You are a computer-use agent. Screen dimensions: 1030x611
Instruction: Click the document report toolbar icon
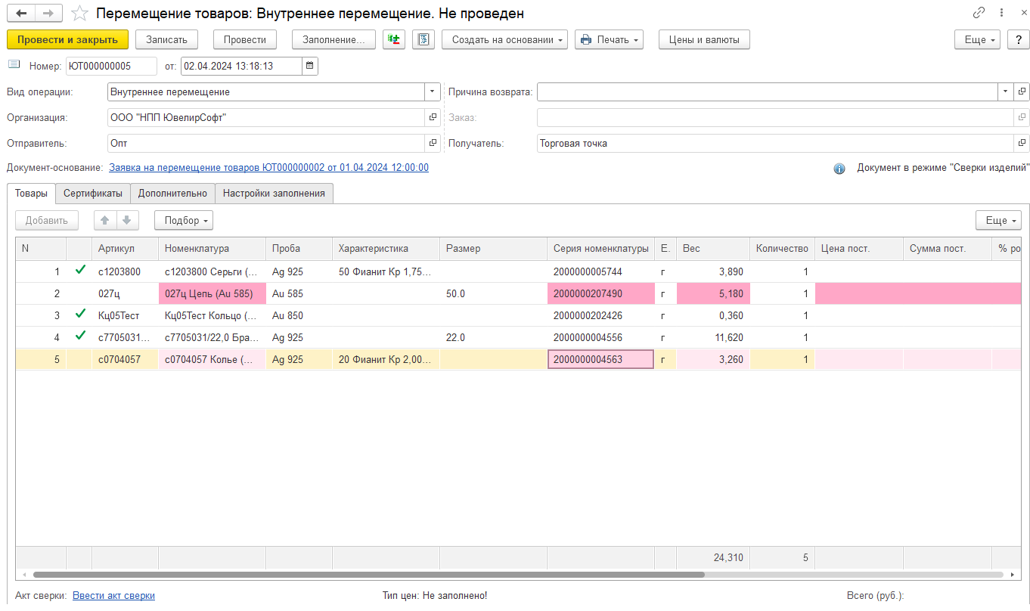423,39
